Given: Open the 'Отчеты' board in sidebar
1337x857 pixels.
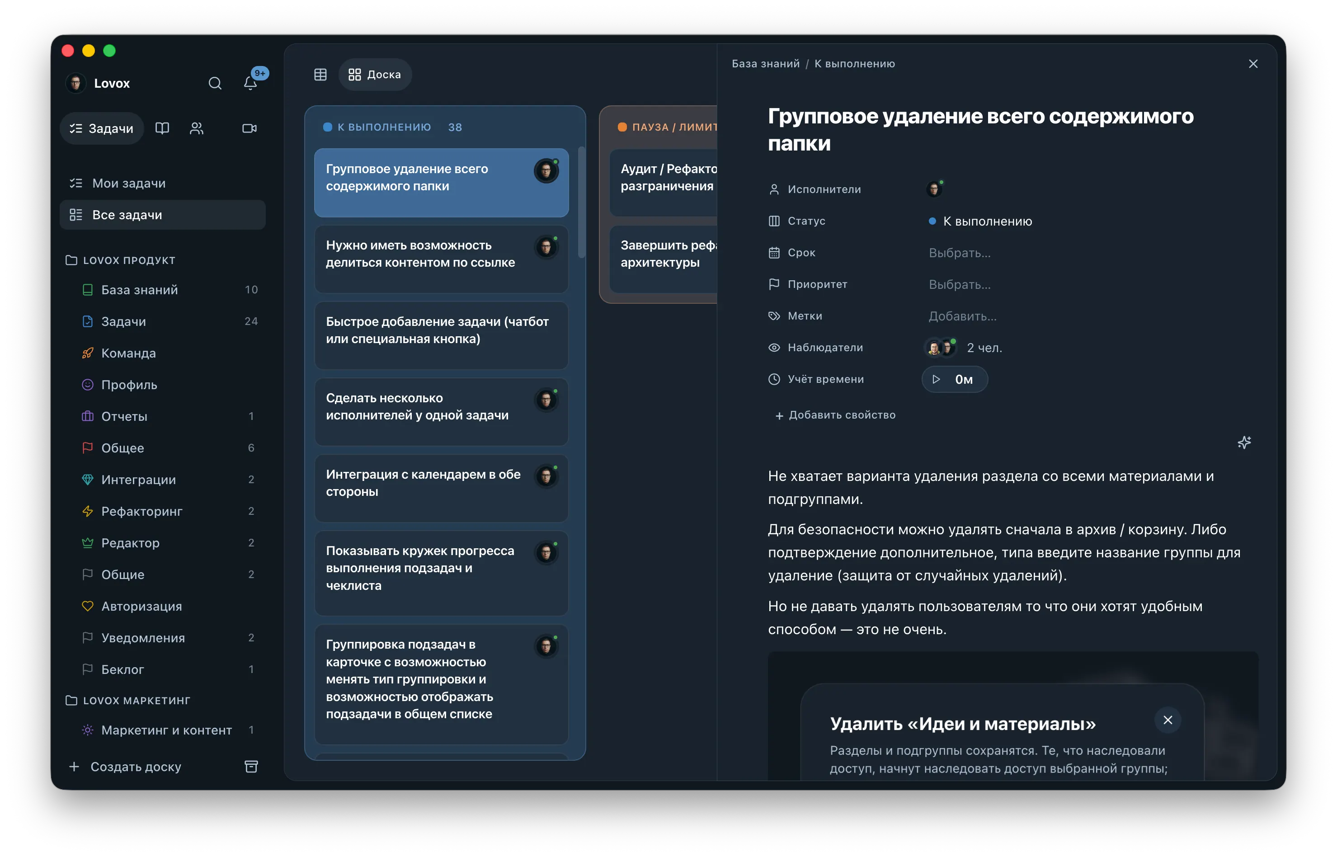Looking at the screenshot, I should 162,416.
